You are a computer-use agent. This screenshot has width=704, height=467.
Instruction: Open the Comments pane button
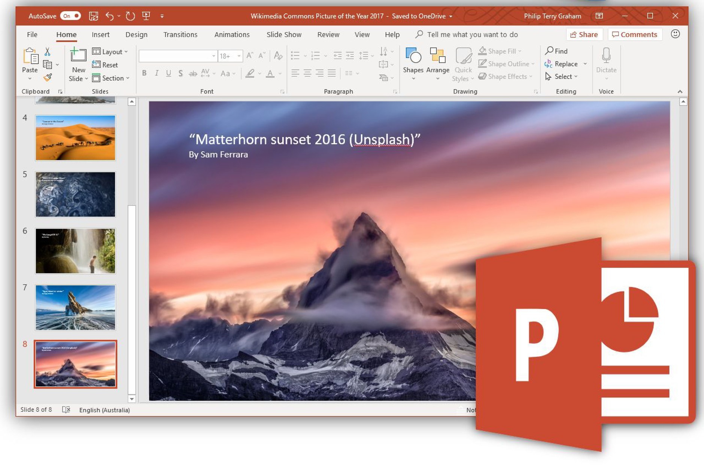[634, 34]
